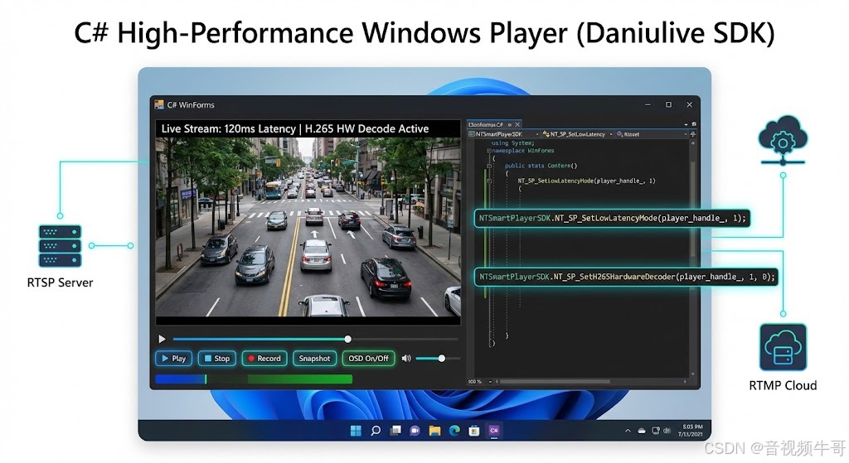Click the volume tray icon
849x463 pixels.
click(667, 431)
